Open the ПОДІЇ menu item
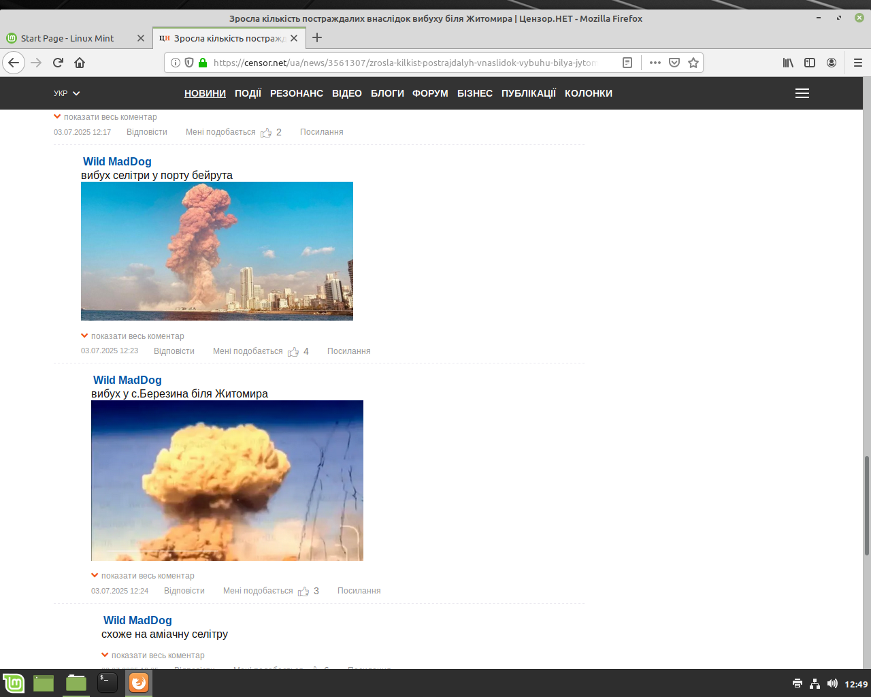The height and width of the screenshot is (697, 871). pos(248,93)
